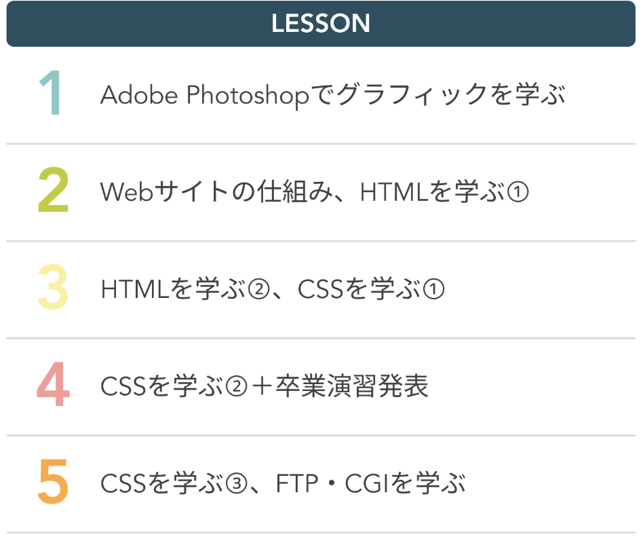Click the circled ③ in lesson 5 title
The image size is (643, 543).
point(236,484)
